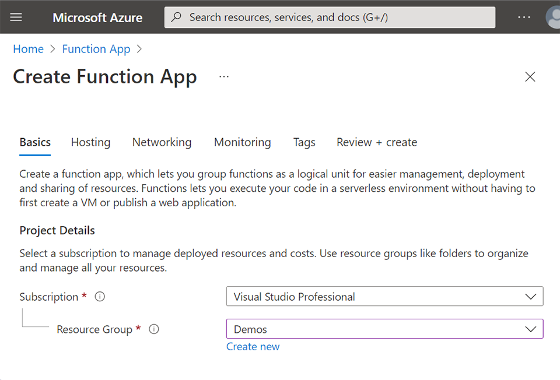Expand the Subscription dropdown
560x380 pixels.
point(384,297)
